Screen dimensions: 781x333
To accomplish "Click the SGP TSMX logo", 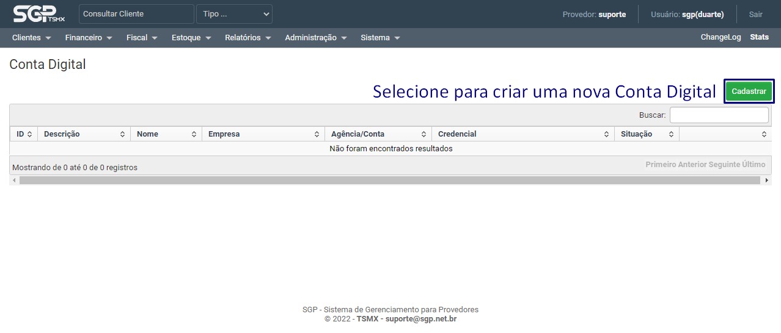I will click(38, 14).
